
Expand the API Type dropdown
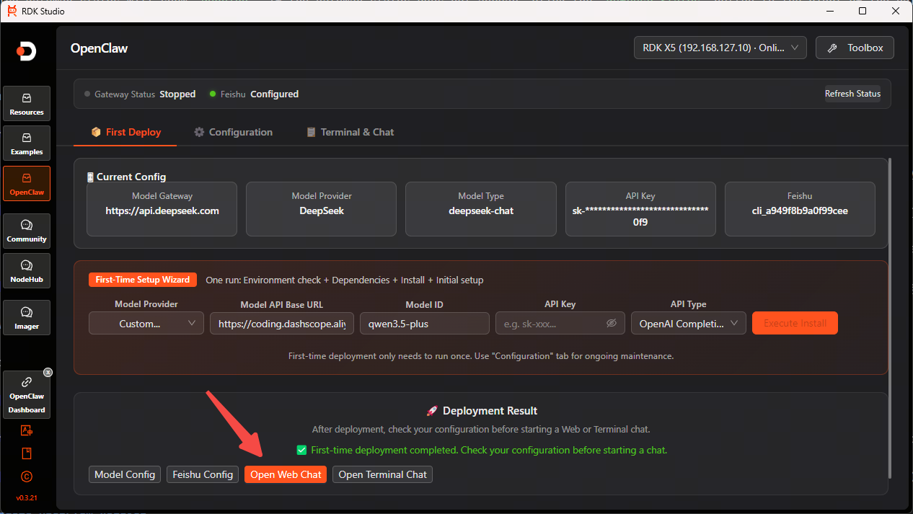tap(689, 324)
